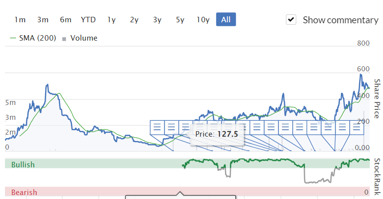Image resolution: width=383 pixels, height=199 pixels.
Task: Select the 1m time range
Action: coord(20,20)
